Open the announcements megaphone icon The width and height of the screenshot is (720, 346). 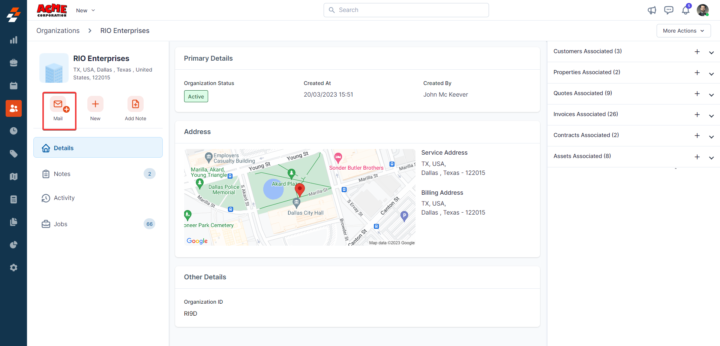click(x=652, y=10)
